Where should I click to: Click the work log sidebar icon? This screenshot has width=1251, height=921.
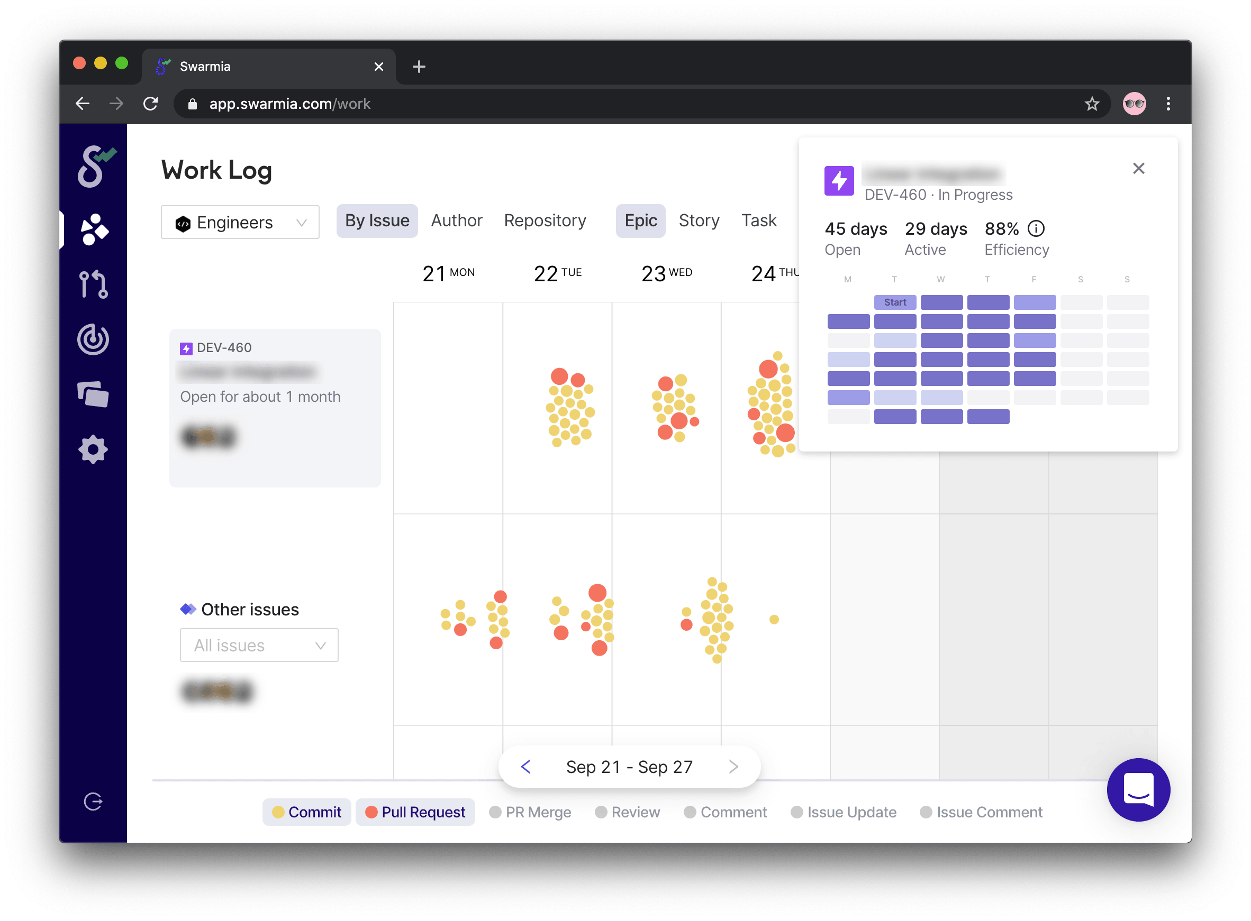93,229
